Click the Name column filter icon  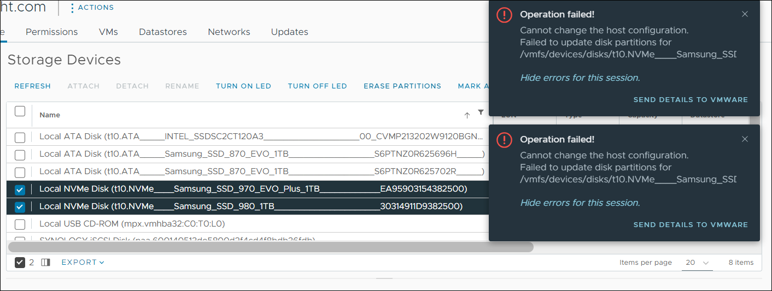pos(481,112)
